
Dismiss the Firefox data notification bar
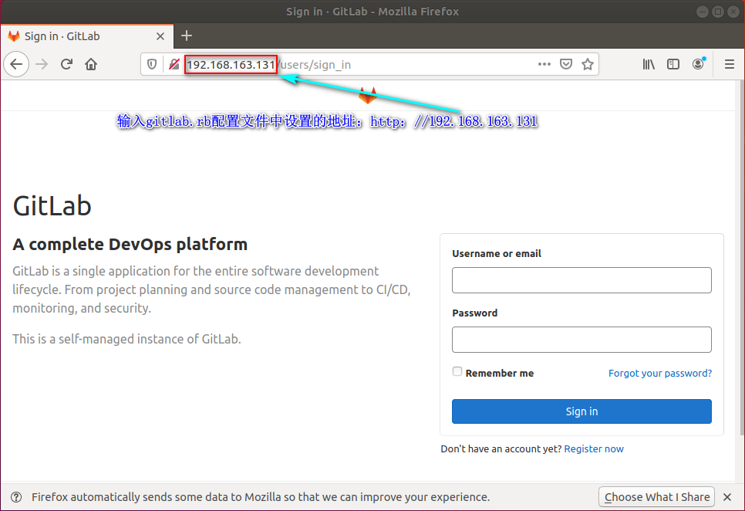[727, 497]
